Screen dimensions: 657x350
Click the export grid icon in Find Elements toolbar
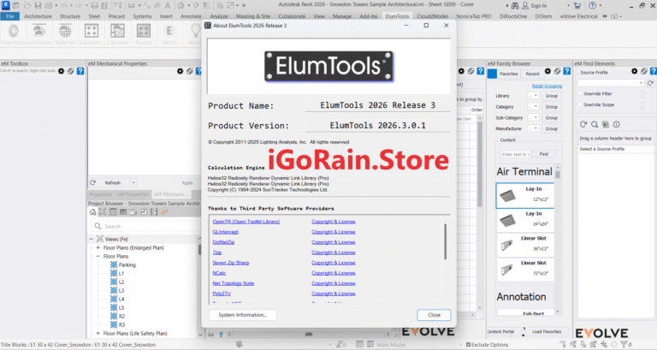click(606, 124)
